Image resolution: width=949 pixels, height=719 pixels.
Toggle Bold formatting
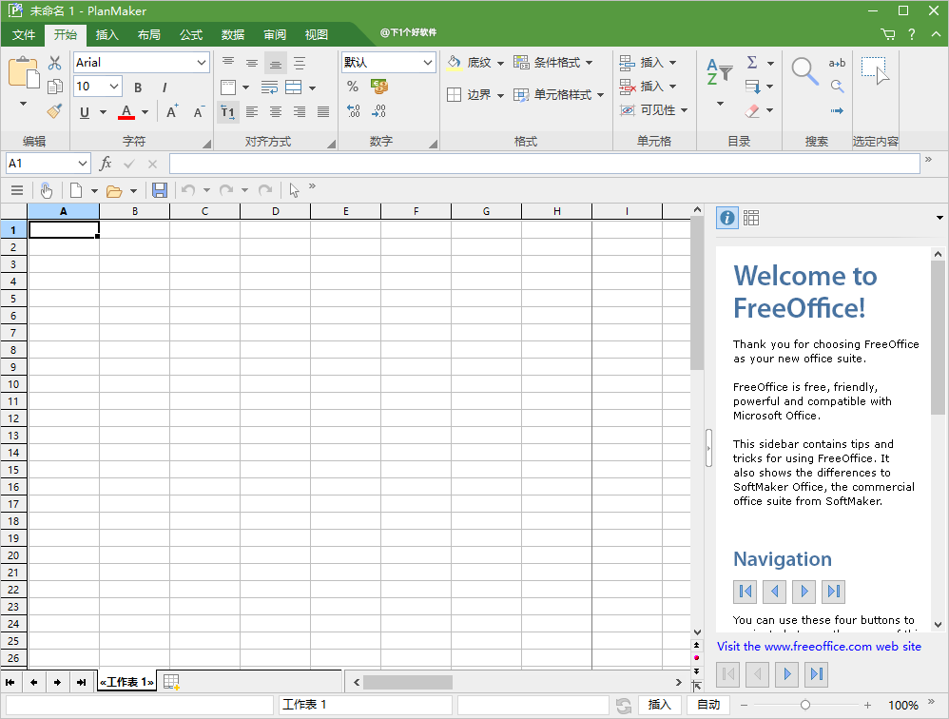[138, 87]
